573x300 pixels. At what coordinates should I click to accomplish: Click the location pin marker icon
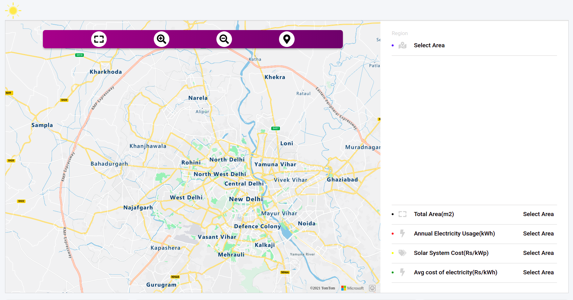tap(287, 39)
